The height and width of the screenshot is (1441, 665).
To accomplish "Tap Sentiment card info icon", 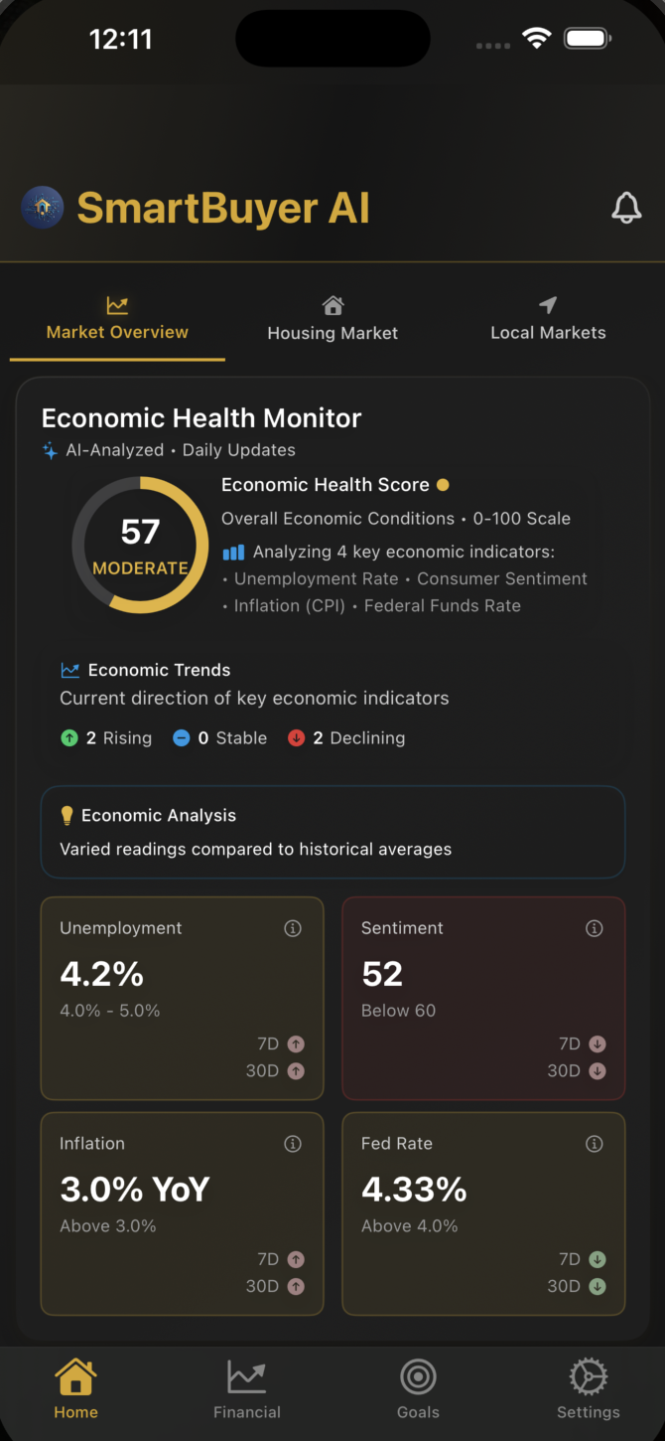I will pyautogui.click(x=595, y=928).
